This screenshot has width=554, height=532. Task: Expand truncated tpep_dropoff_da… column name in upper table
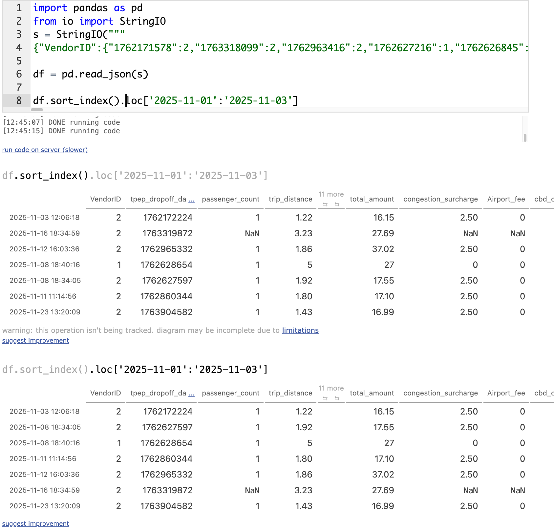click(192, 199)
